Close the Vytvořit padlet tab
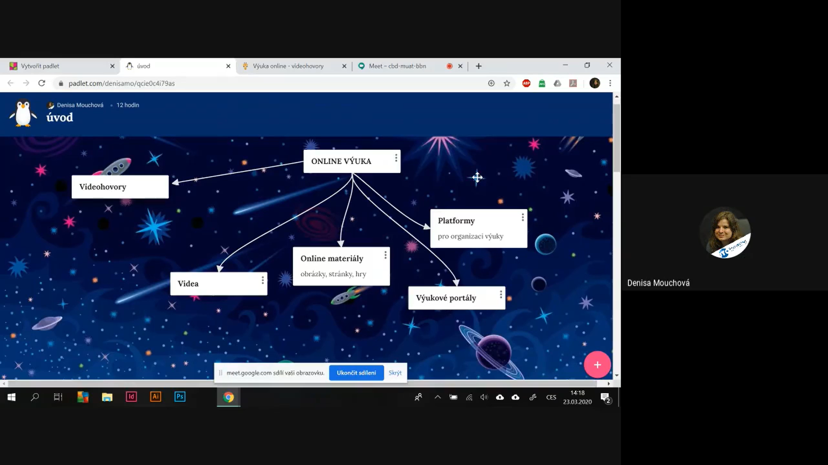 tap(112, 66)
